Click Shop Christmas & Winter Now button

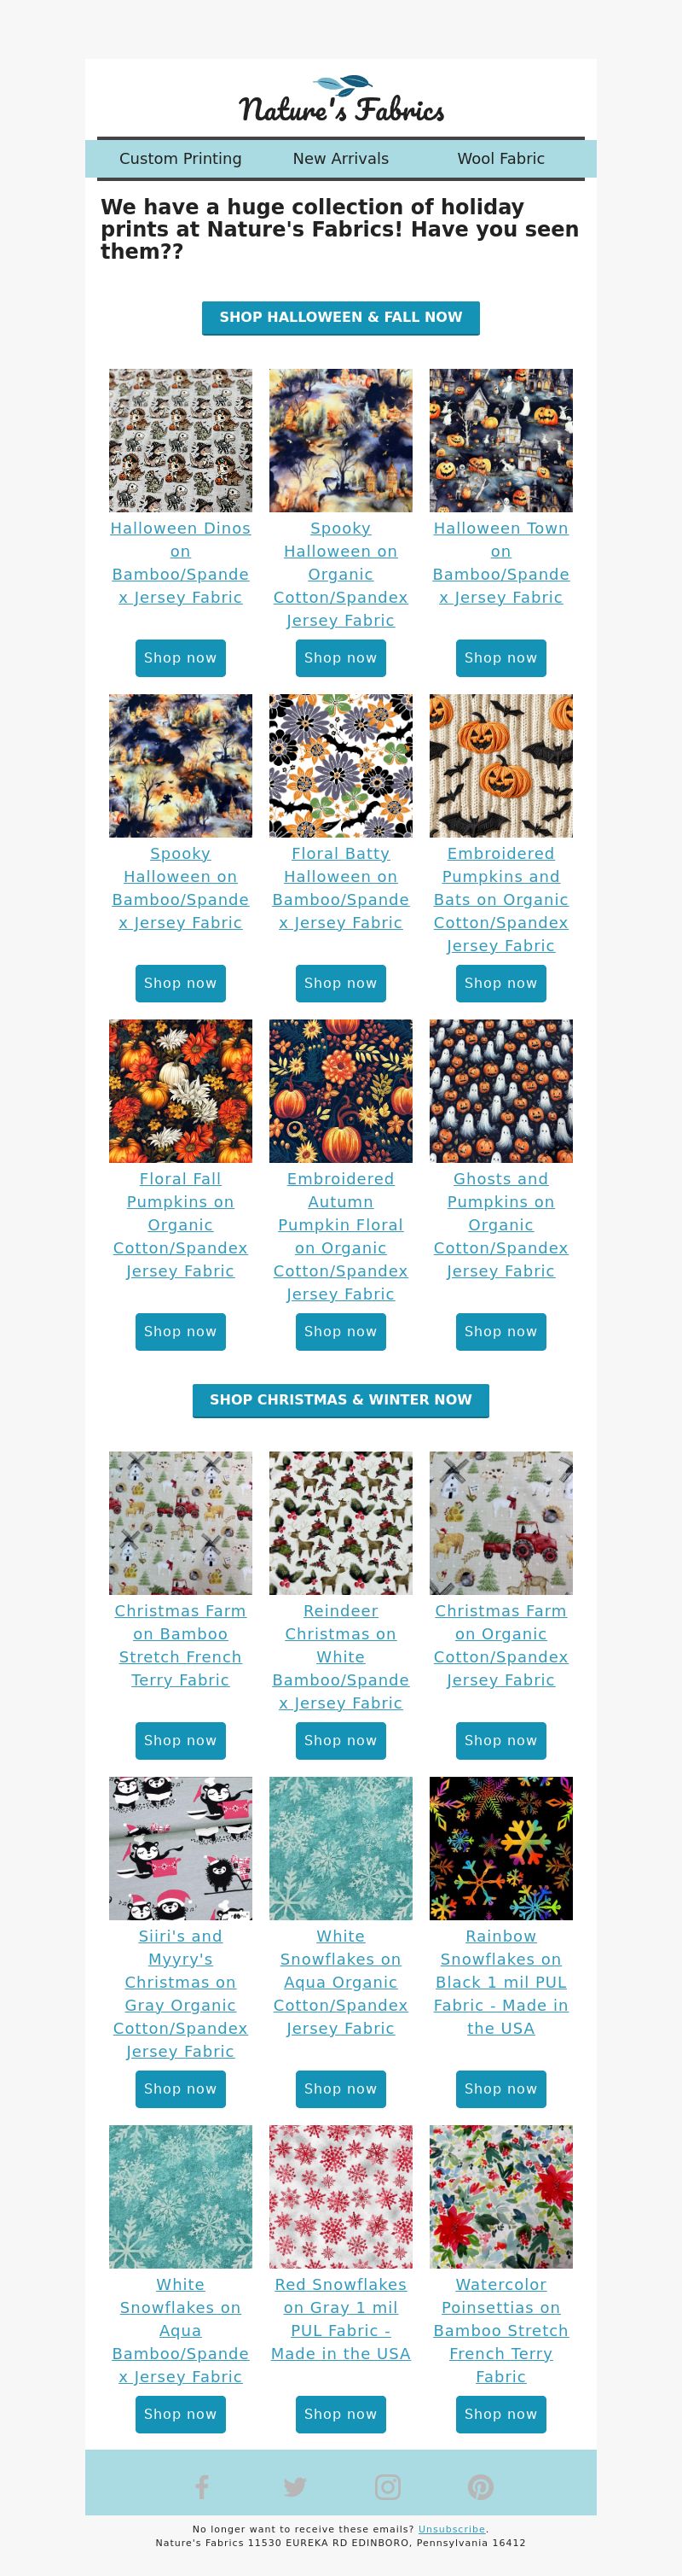(340, 1400)
